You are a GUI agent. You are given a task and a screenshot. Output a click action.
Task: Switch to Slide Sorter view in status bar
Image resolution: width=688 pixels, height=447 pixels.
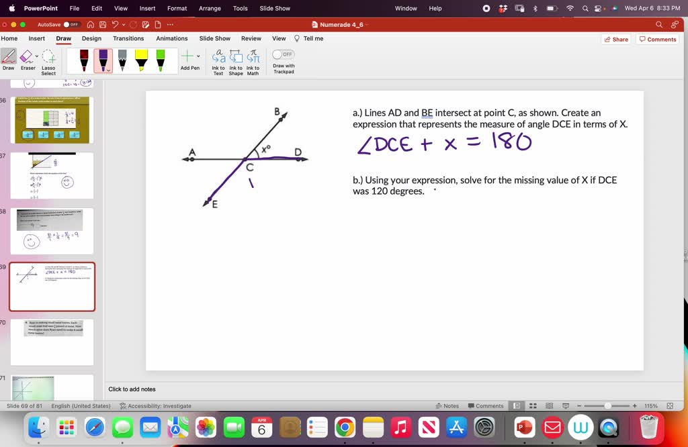tap(532, 405)
